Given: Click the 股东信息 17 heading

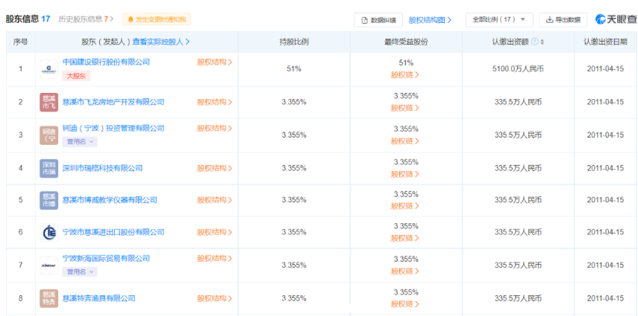Looking at the screenshot, I should pyautogui.click(x=28, y=19).
